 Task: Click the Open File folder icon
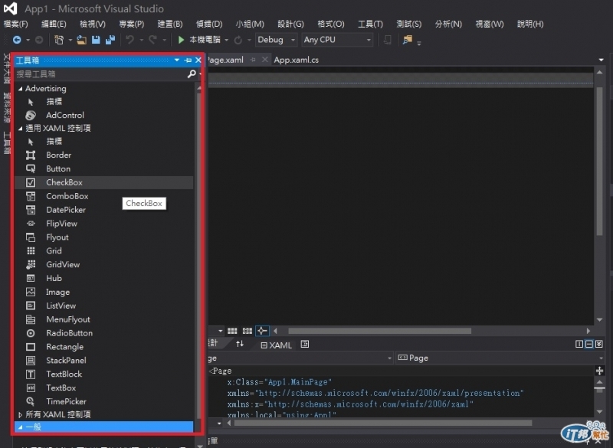point(82,40)
